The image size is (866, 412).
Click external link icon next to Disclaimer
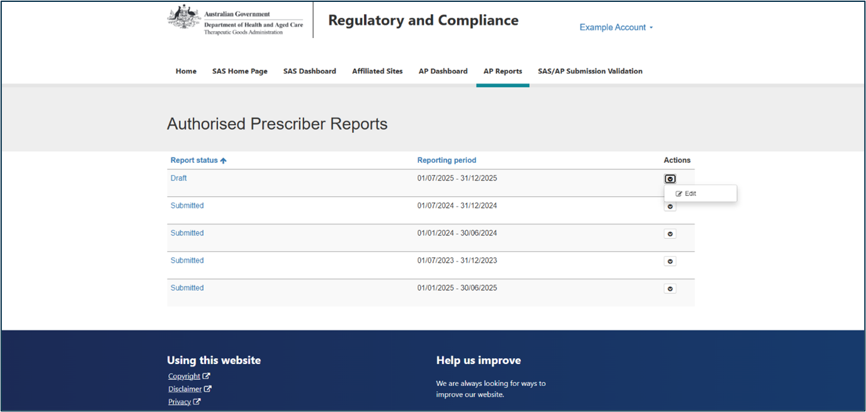tap(208, 389)
